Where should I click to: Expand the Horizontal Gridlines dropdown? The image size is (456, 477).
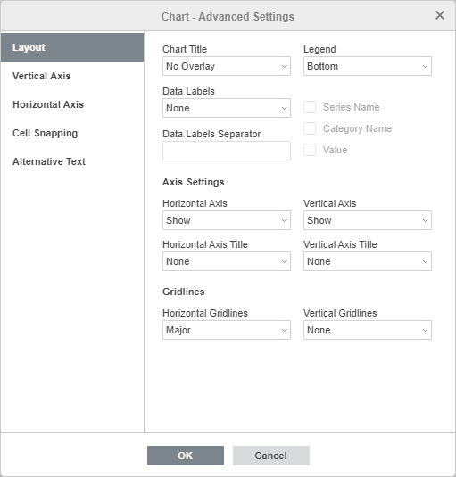tap(227, 330)
